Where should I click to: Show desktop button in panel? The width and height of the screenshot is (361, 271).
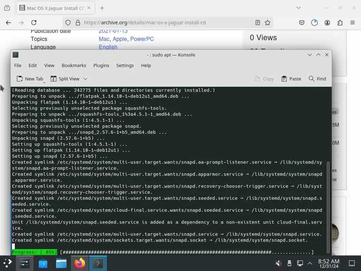pyautogui.click(x=352, y=263)
